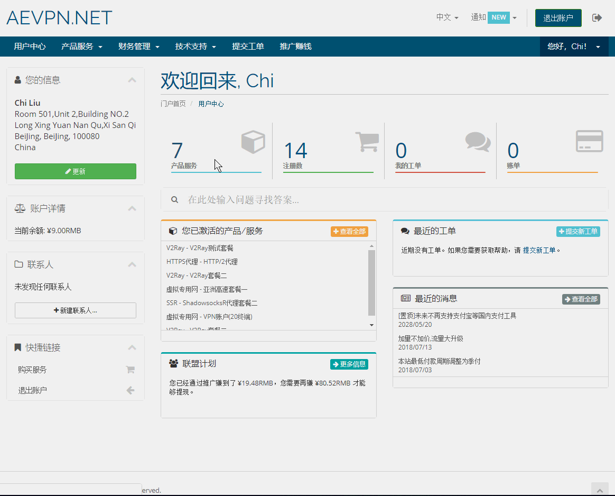Click the AEVPN.NET logo
Image resolution: width=615 pixels, height=496 pixels.
point(59,17)
